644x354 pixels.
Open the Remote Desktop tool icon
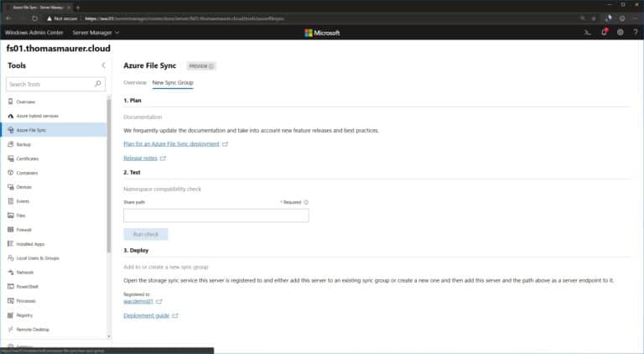[11, 329]
